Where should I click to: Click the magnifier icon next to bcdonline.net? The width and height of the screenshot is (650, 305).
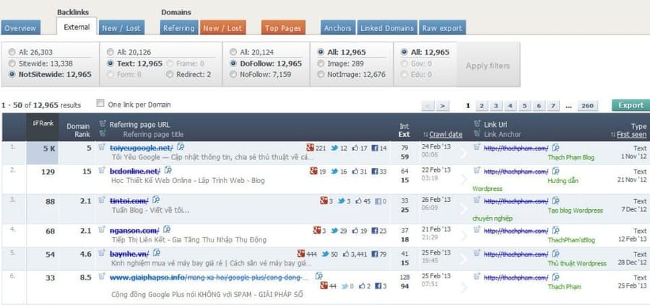168,170
